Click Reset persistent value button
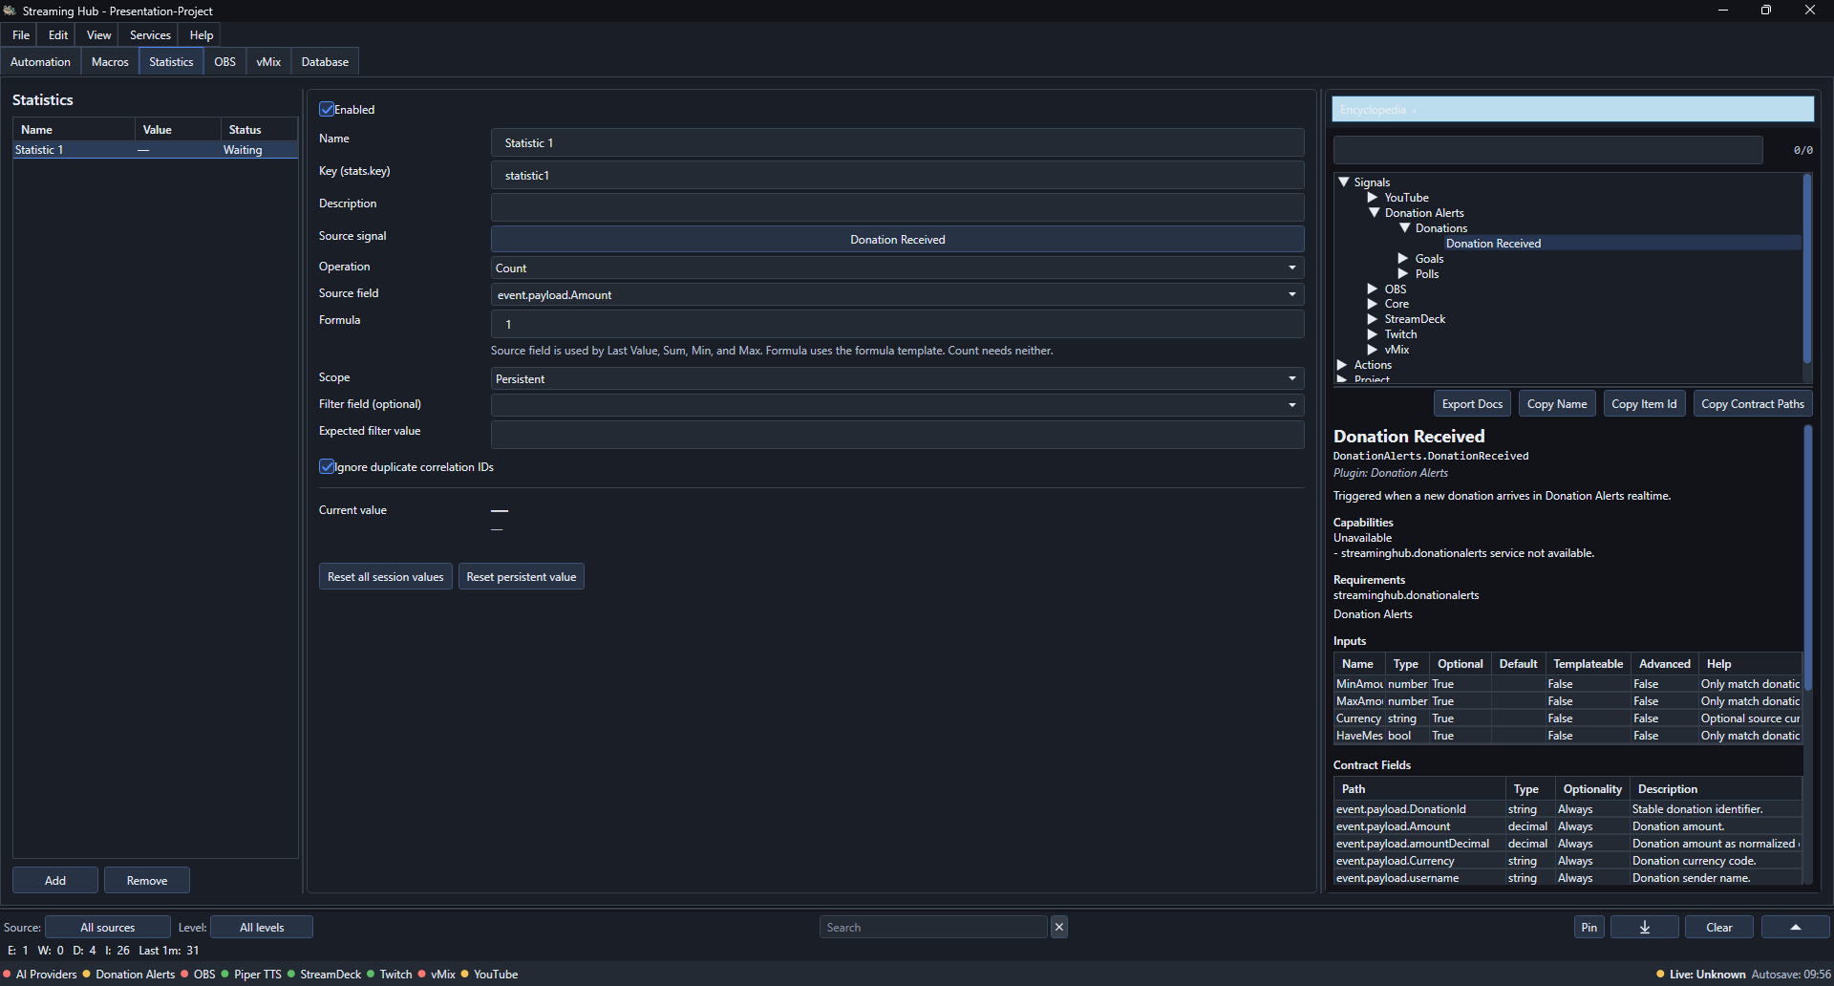The image size is (1834, 986). pos(522,576)
